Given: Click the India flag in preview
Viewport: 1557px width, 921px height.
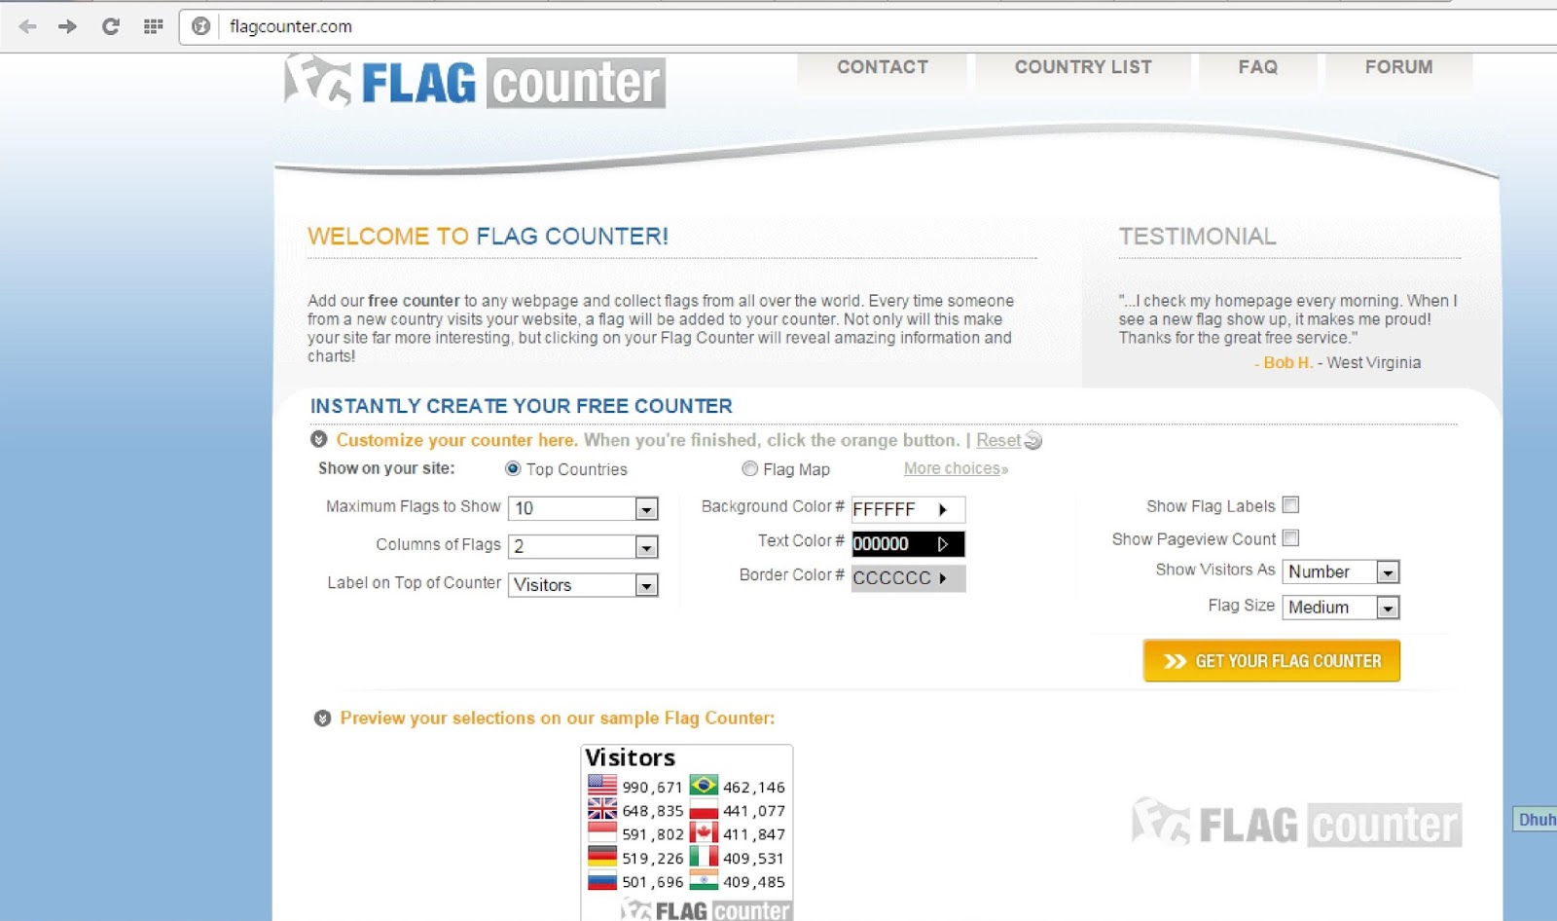Looking at the screenshot, I should (x=704, y=880).
